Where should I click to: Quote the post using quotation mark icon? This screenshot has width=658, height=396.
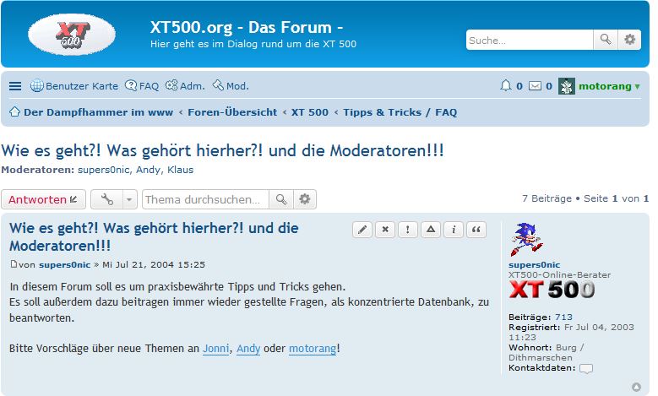(476, 230)
